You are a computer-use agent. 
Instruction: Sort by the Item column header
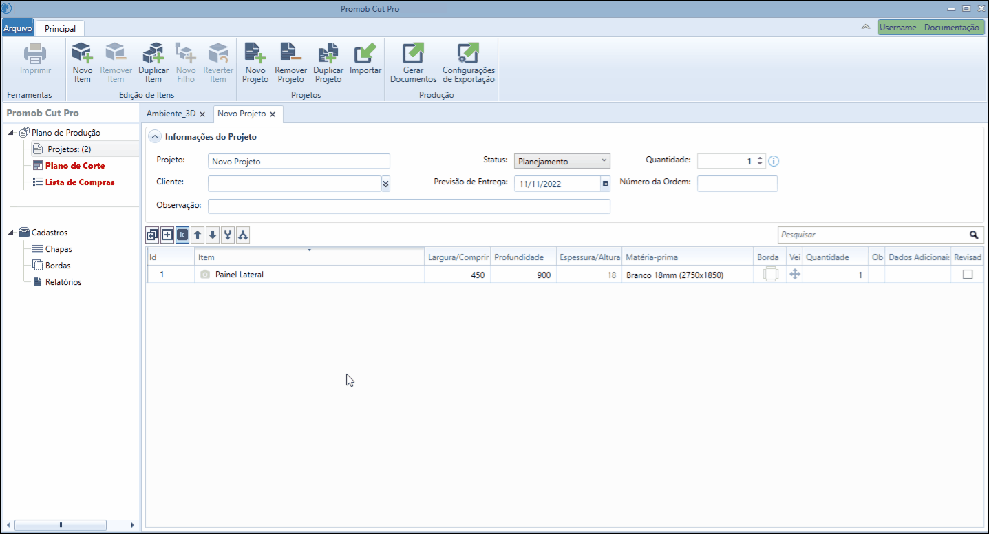coord(309,257)
